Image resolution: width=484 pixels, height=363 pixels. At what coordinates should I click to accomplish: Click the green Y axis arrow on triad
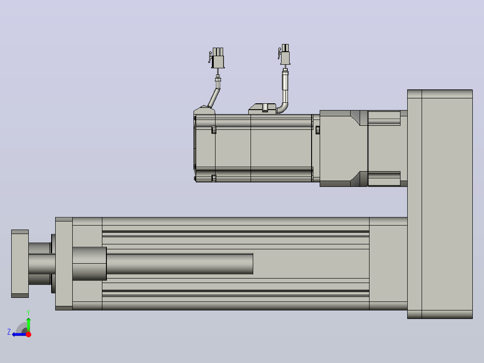[28, 324]
